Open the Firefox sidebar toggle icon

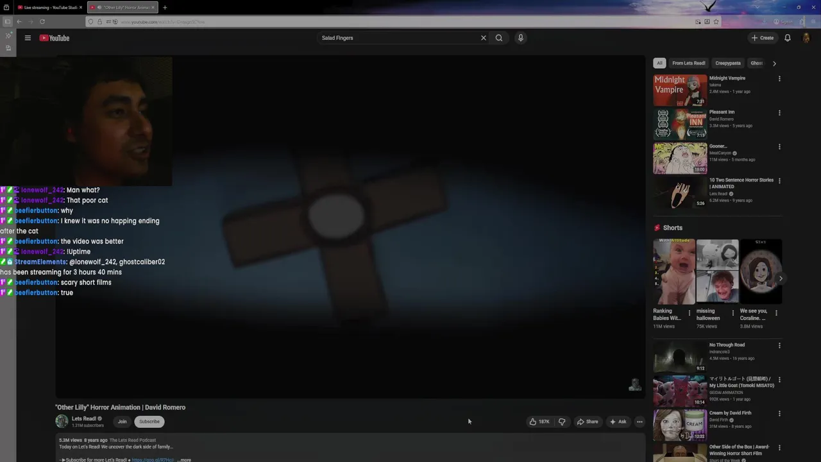(x=8, y=22)
